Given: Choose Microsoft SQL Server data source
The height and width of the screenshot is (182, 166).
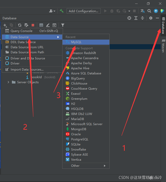Looking at the screenshot, I should coord(86,124).
